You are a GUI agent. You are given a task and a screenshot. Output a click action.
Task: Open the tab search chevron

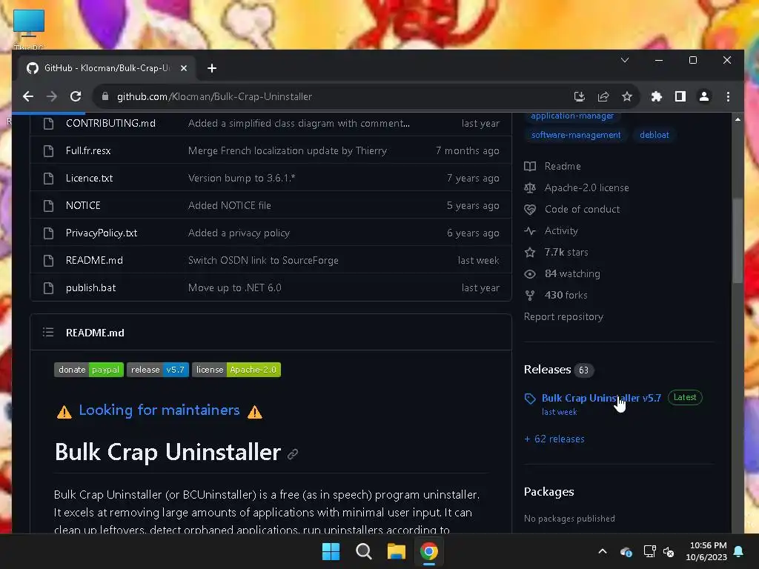pyautogui.click(x=625, y=60)
